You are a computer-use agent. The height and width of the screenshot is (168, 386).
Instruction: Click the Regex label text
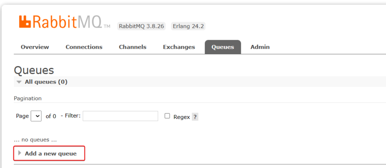(x=182, y=117)
